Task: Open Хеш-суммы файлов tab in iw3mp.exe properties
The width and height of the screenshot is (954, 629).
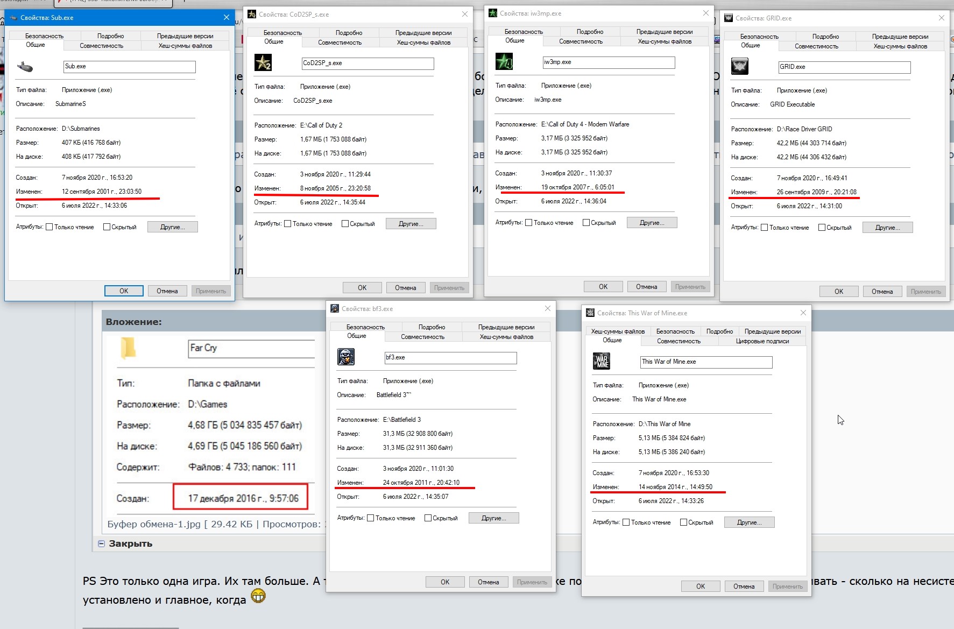Action: tap(665, 41)
